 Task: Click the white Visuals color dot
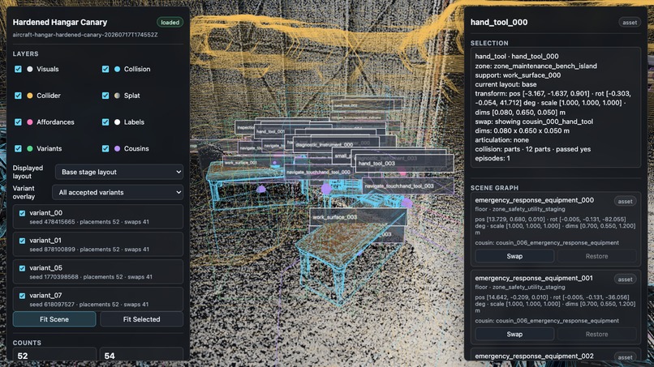click(29, 69)
